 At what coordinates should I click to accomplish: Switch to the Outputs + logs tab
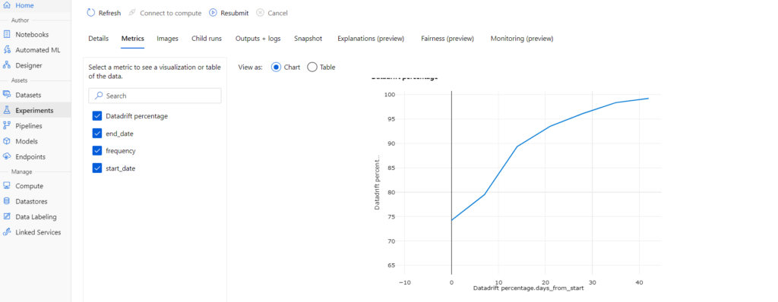258,38
